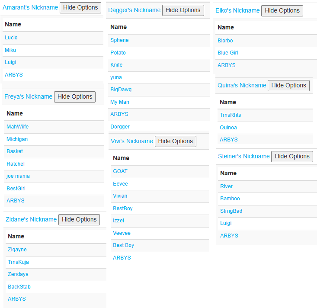Choose ARBYS under Quina's Nickname

229,140
